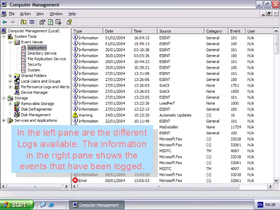Click the Refresh toolbar icon

click(x=50, y=22)
